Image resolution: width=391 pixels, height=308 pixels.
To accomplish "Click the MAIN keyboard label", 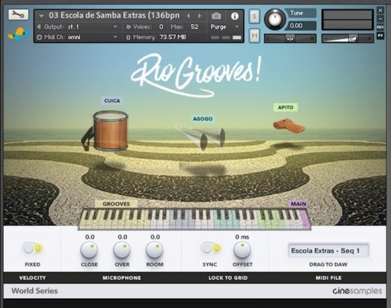I will click(x=298, y=204).
